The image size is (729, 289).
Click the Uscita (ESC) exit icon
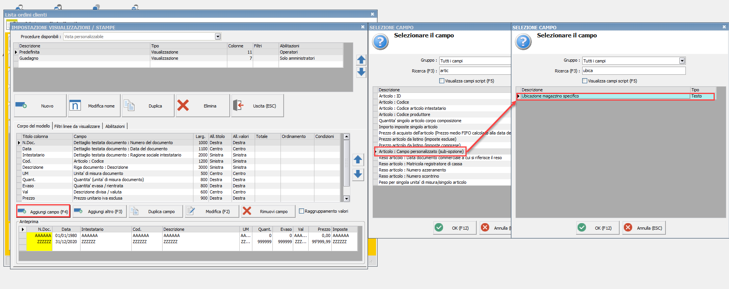click(x=239, y=105)
